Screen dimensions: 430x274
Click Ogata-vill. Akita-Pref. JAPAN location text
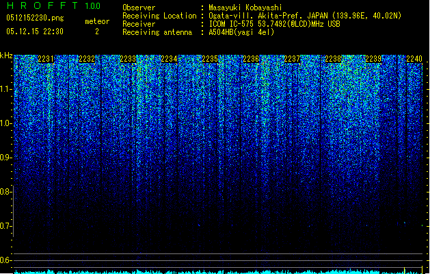tap(305, 16)
